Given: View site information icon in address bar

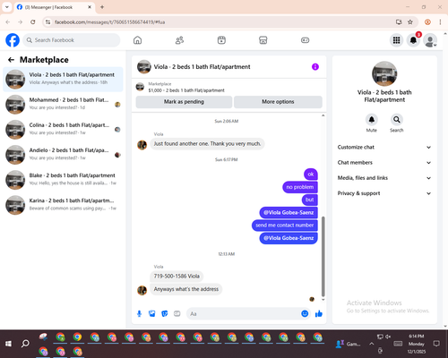Looking at the screenshot, I should point(47,22).
